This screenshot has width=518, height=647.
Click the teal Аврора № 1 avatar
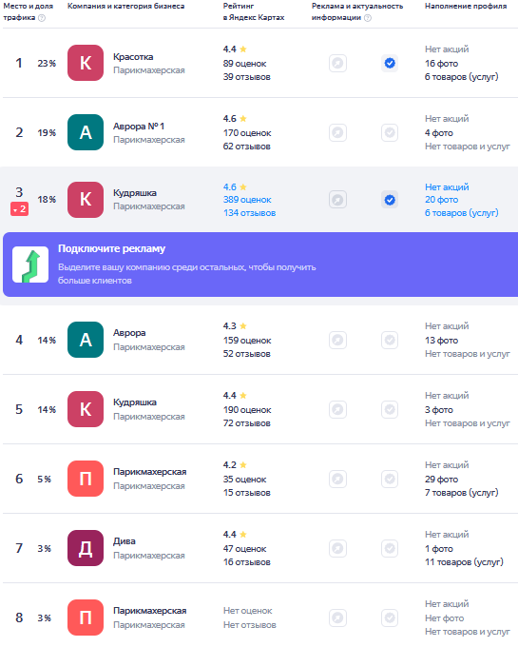pyautogui.click(x=86, y=132)
